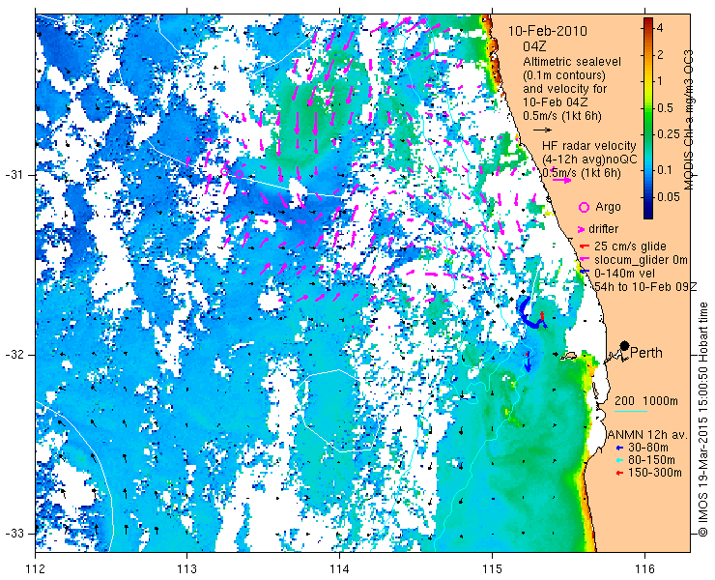Click the dark red top of the color bar
This screenshot has width=715, height=580.
[x=648, y=23]
